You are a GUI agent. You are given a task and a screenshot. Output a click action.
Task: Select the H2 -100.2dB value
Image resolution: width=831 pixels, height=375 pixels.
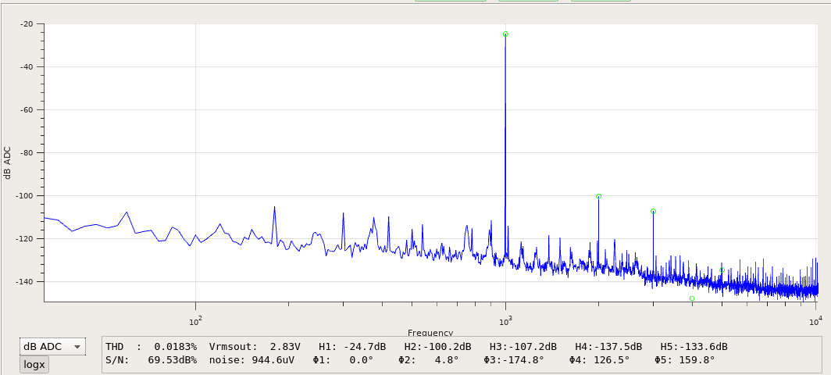pos(437,346)
